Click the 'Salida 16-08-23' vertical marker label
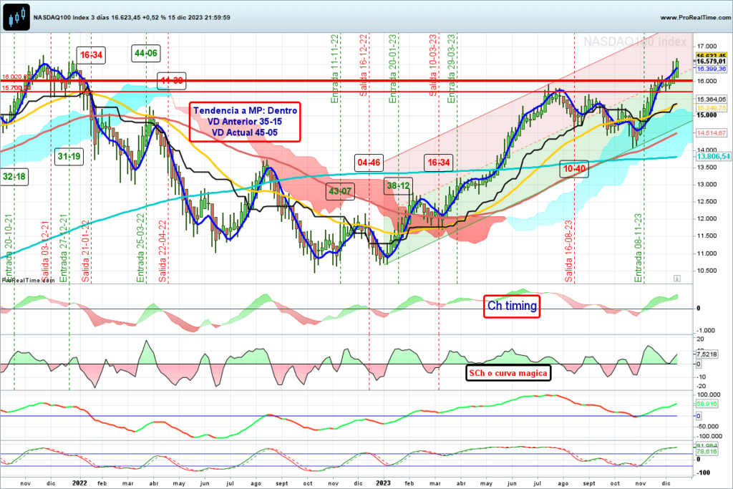Image resolution: width=733 pixels, height=489 pixels. pos(568,251)
